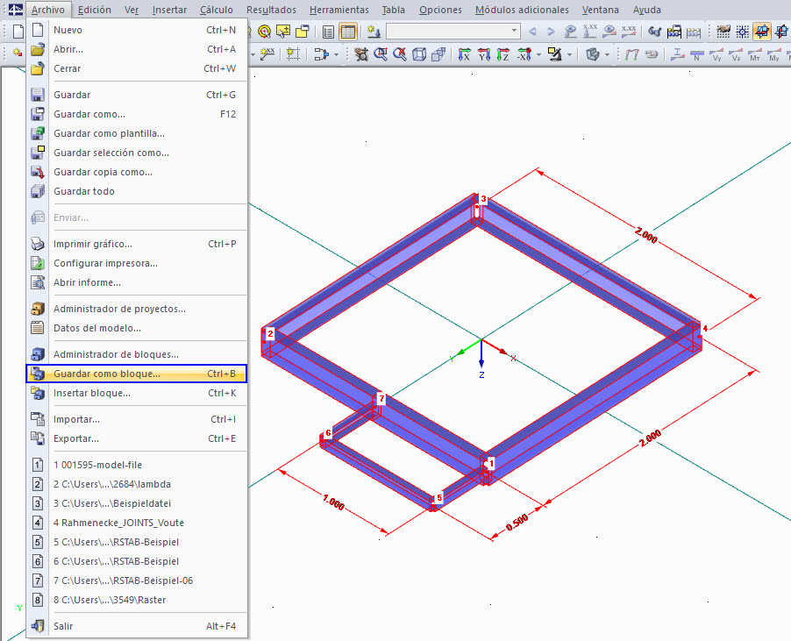Click the move/rotate hand view icon
The image size is (791, 641).
coord(360,54)
